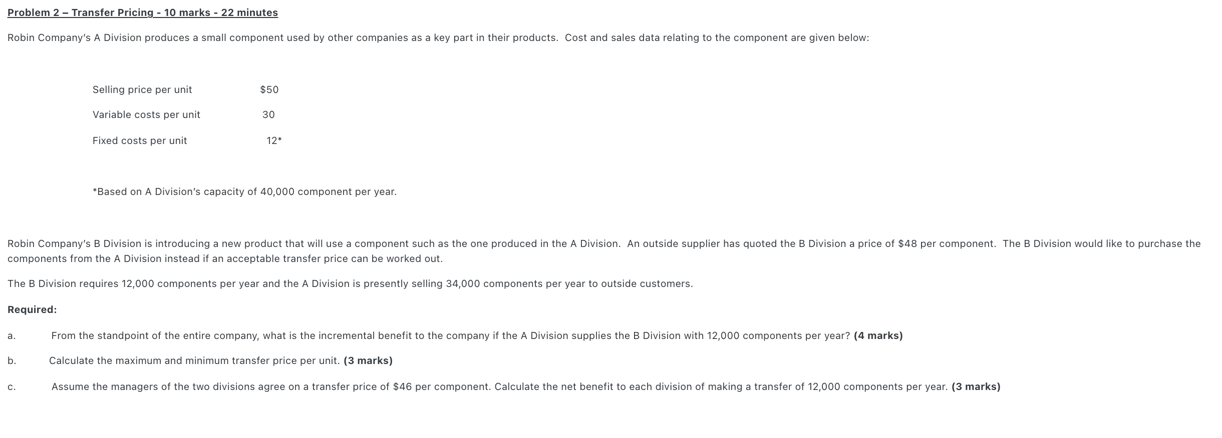Click the Selling price per unit label

coord(142,89)
